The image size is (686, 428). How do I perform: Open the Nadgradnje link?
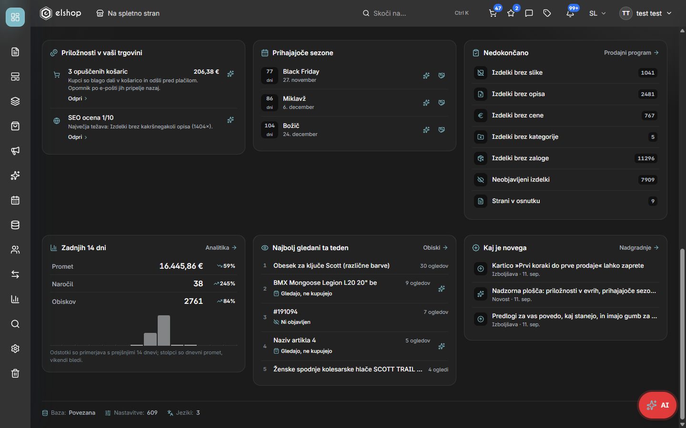639,248
